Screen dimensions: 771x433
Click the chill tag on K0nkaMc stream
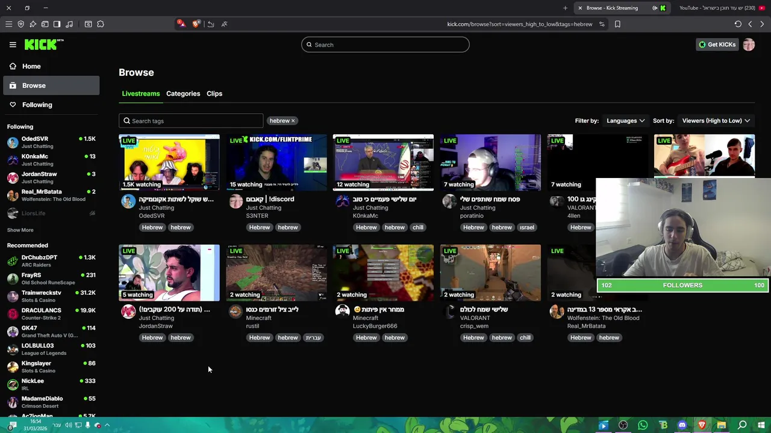coord(418,227)
